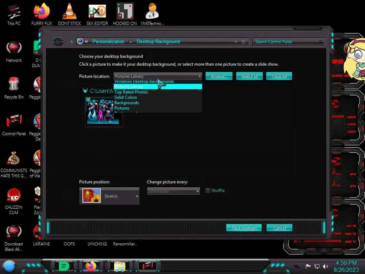Click the address bar double chevron
This screenshot has width=365, height=274.
(86, 41)
